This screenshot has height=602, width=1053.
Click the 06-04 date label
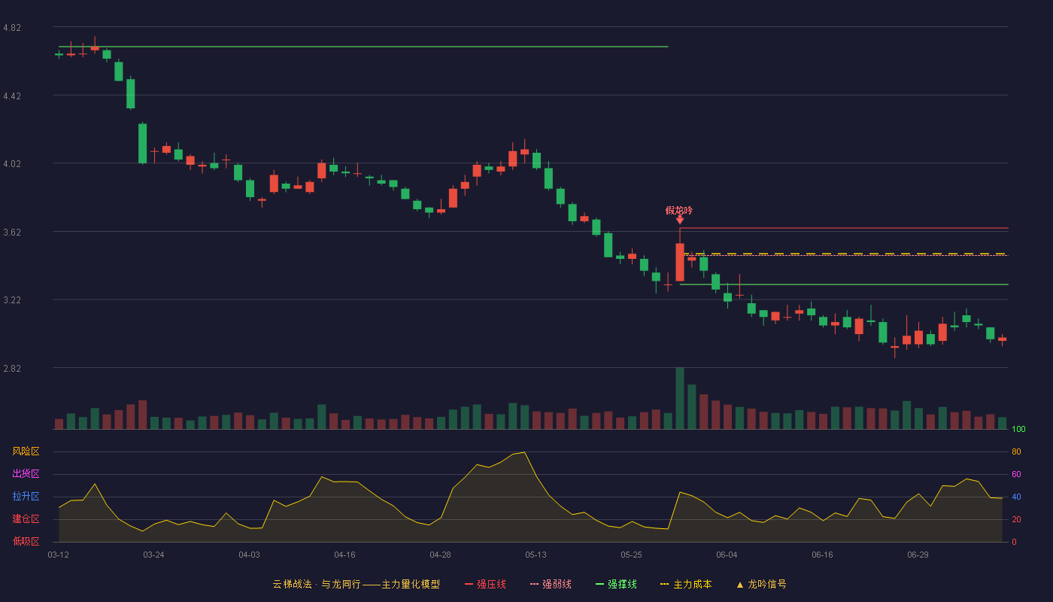click(x=727, y=555)
